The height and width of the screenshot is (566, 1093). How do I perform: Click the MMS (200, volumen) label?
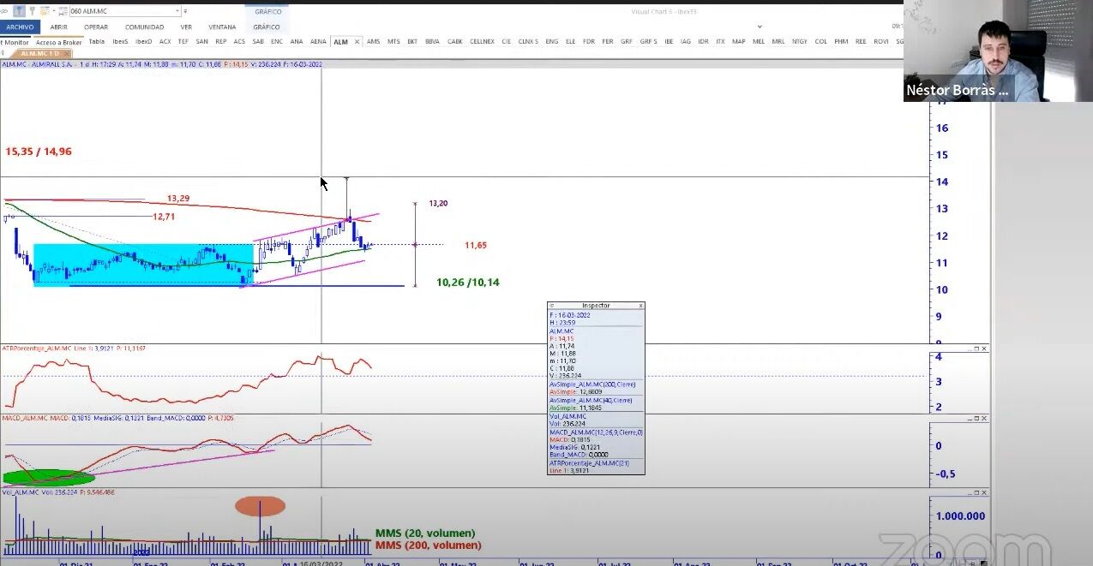[428, 545]
